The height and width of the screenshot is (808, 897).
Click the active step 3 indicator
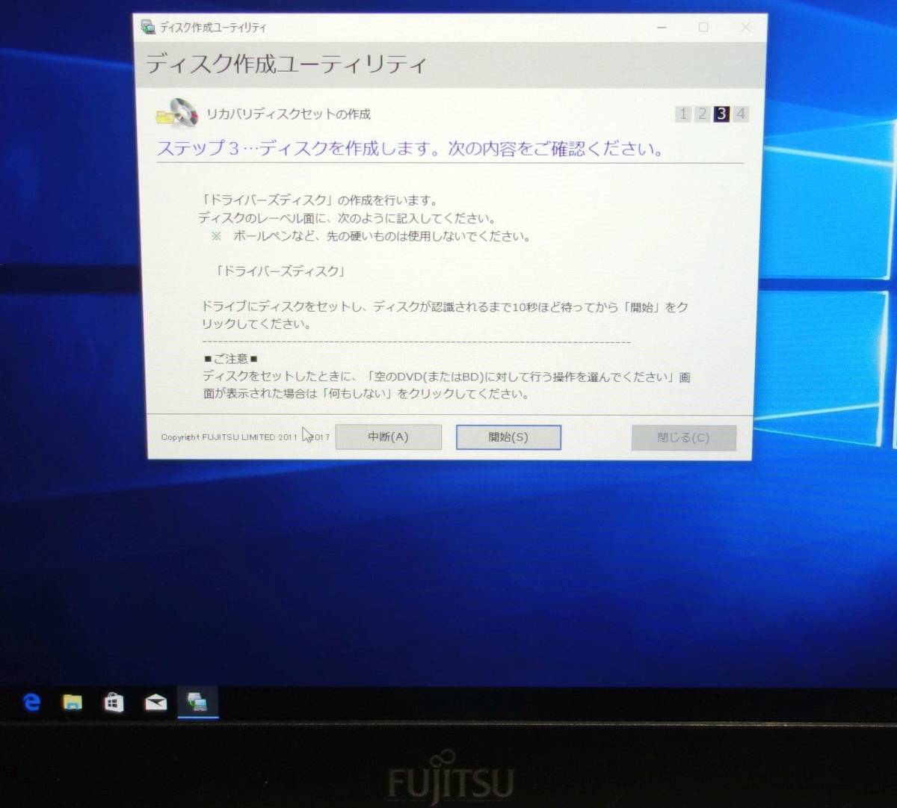tap(721, 114)
